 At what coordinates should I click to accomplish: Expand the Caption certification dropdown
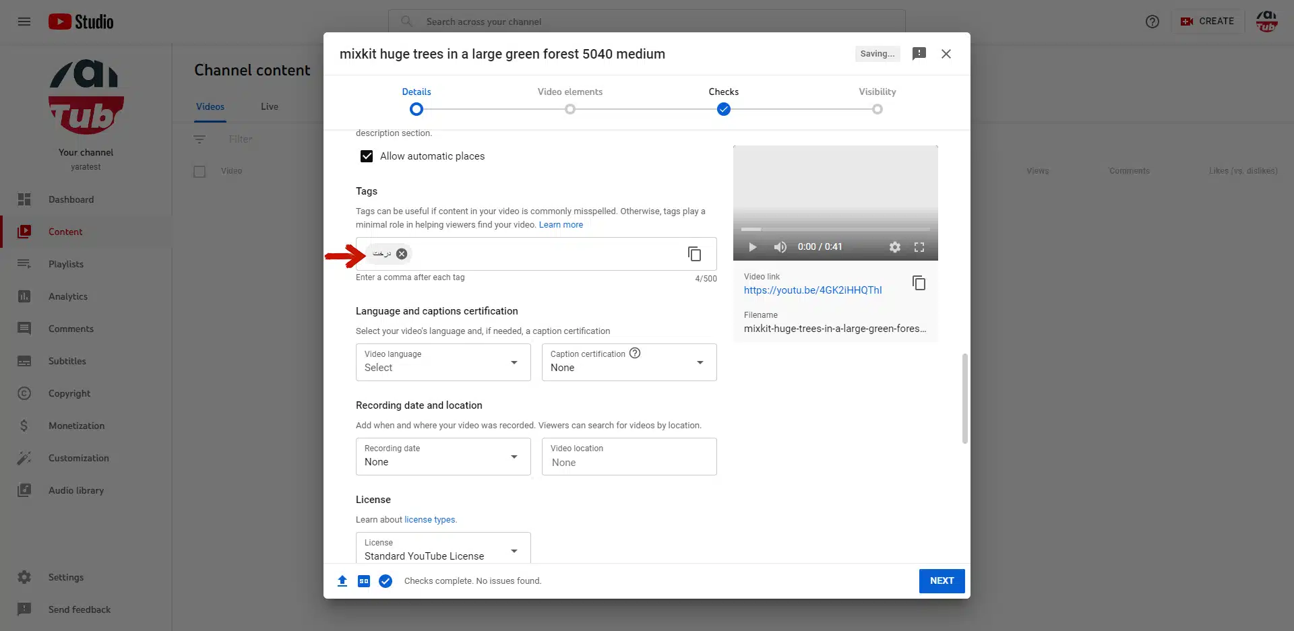(x=629, y=362)
